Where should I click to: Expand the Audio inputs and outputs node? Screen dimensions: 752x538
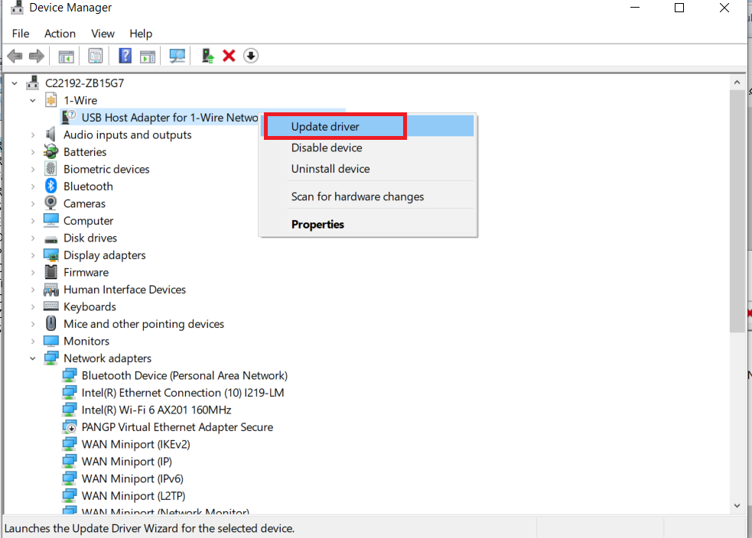coord(33,135)
